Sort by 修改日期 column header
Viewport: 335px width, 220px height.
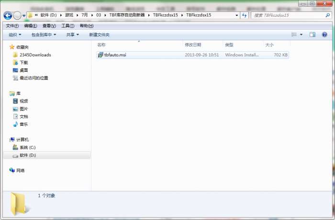pyautogui.click(x=193, y=45)
